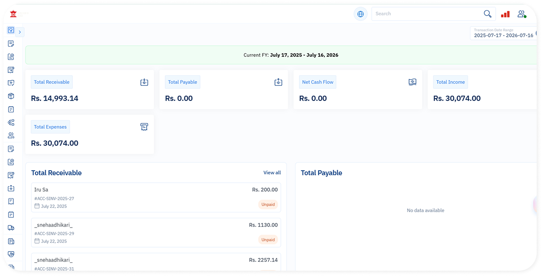Click the note-with-pencil icon below users icon

[11, 149]
